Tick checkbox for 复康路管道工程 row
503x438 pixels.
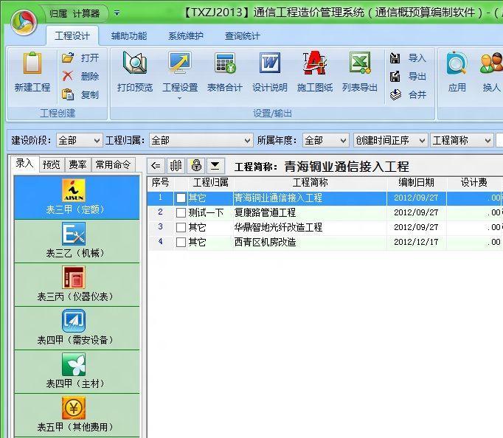click(x=181, y=212)
